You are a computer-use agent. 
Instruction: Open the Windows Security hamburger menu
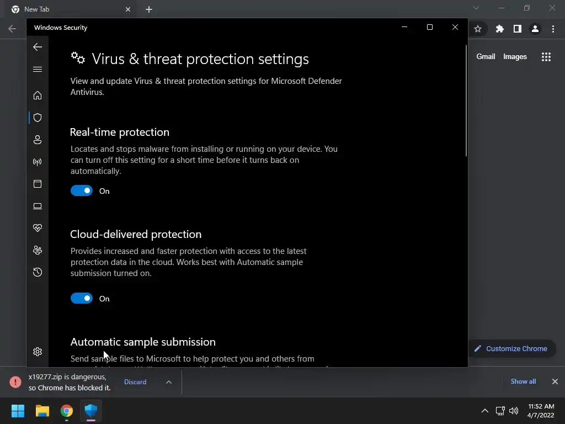coord(38,69)
